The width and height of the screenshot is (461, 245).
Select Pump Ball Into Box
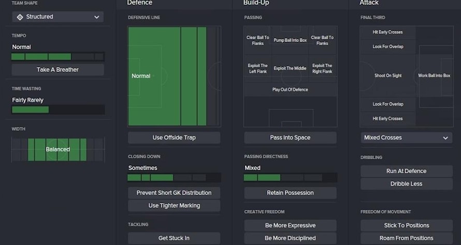point(290,40)
